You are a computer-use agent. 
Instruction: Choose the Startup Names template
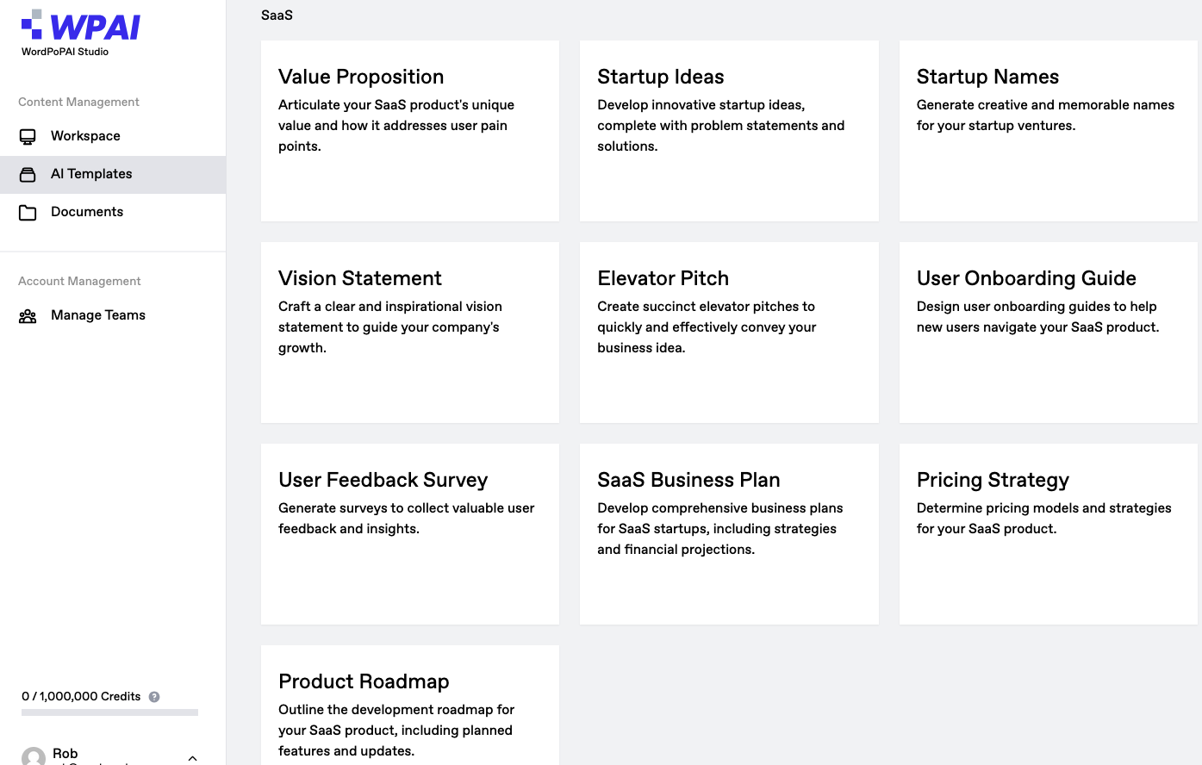[1048, 131]
